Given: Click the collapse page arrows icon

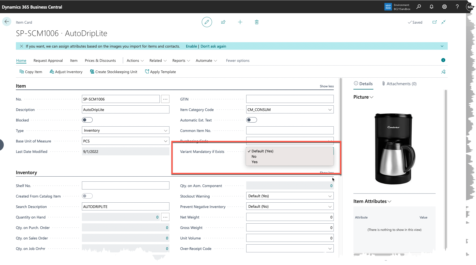Looking at the screenshot, I should (443, 22).
